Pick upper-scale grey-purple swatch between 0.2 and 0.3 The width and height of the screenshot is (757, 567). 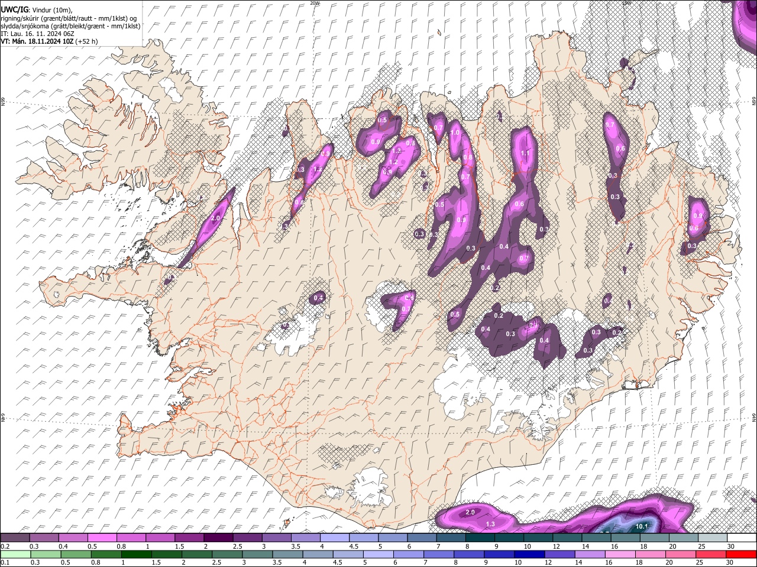tap(14, 537)
